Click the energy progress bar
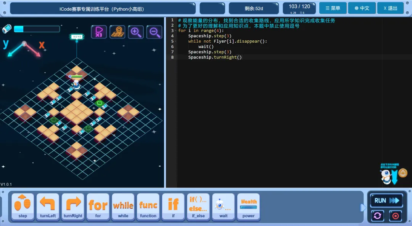Image resolution: width=412 pixels, height=226 pixels. pos(37,29)
